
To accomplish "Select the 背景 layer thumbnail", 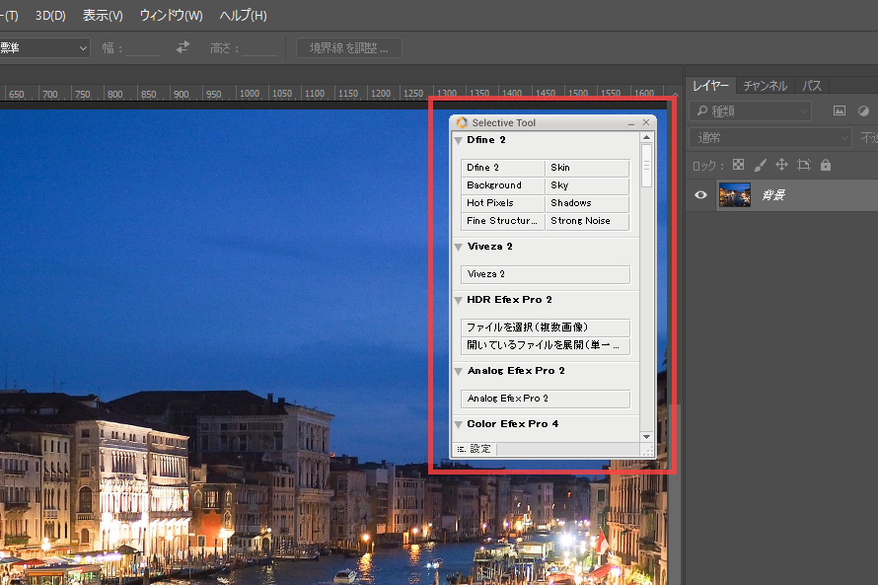I will 734,194.
